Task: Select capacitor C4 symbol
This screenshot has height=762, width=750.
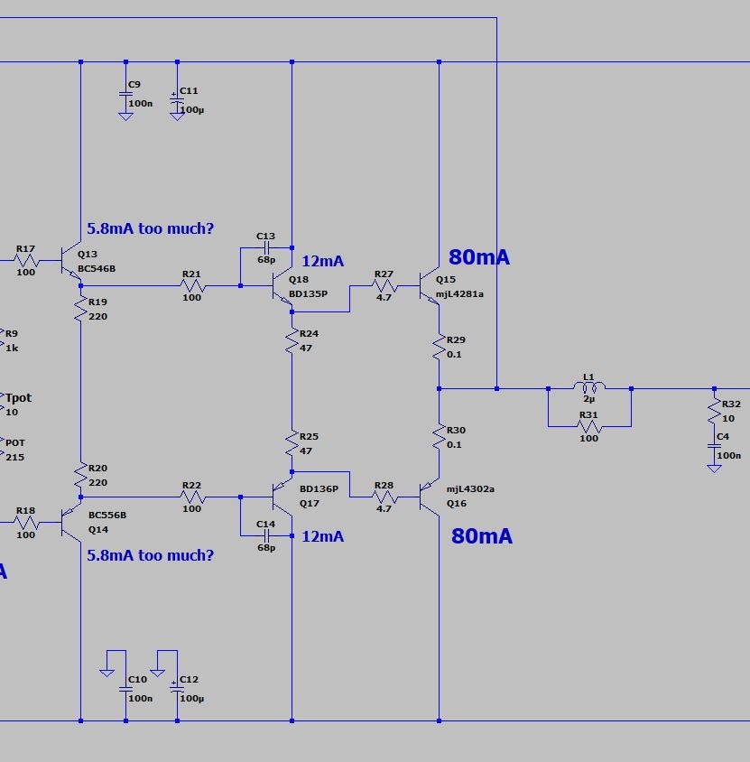Action: click(x=714, y=446)
